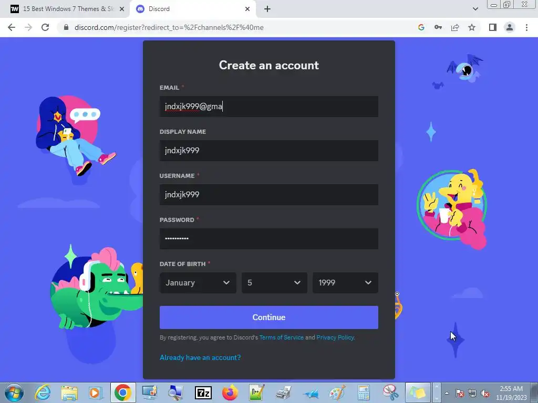Open 7-Zip from taskbar

[x=203, y=393]
